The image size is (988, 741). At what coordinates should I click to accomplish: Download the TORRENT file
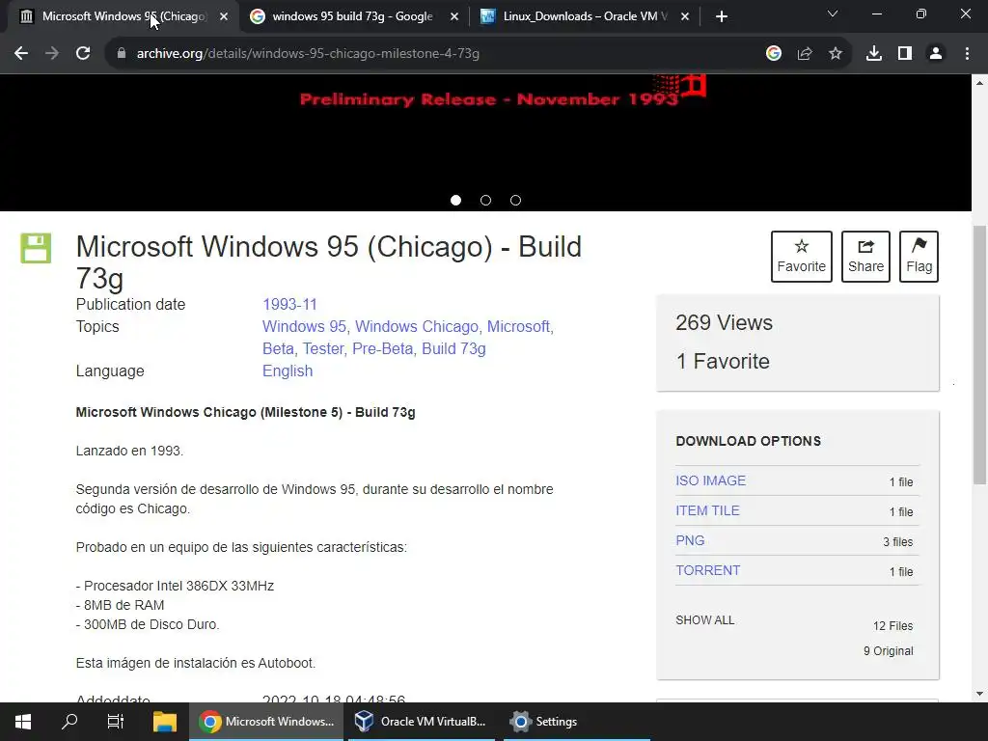(x=707, y=570)
